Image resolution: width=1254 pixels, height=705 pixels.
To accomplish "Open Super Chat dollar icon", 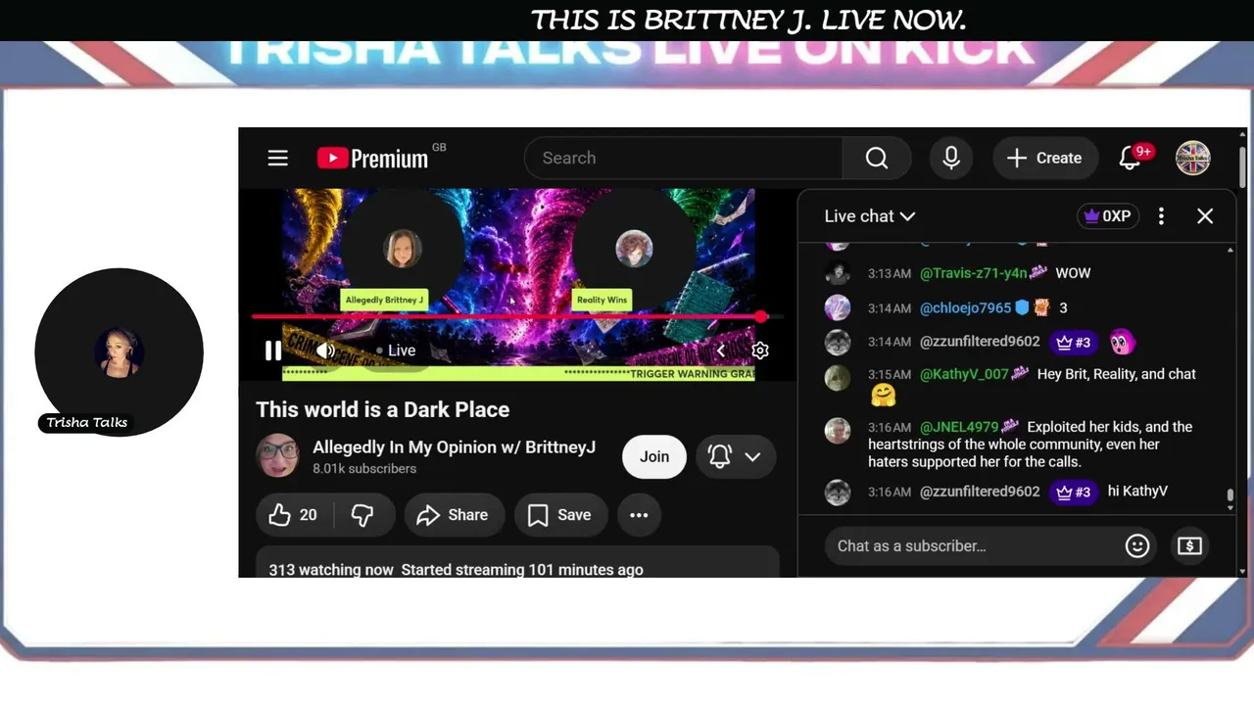I will (x=1189, y=545).
